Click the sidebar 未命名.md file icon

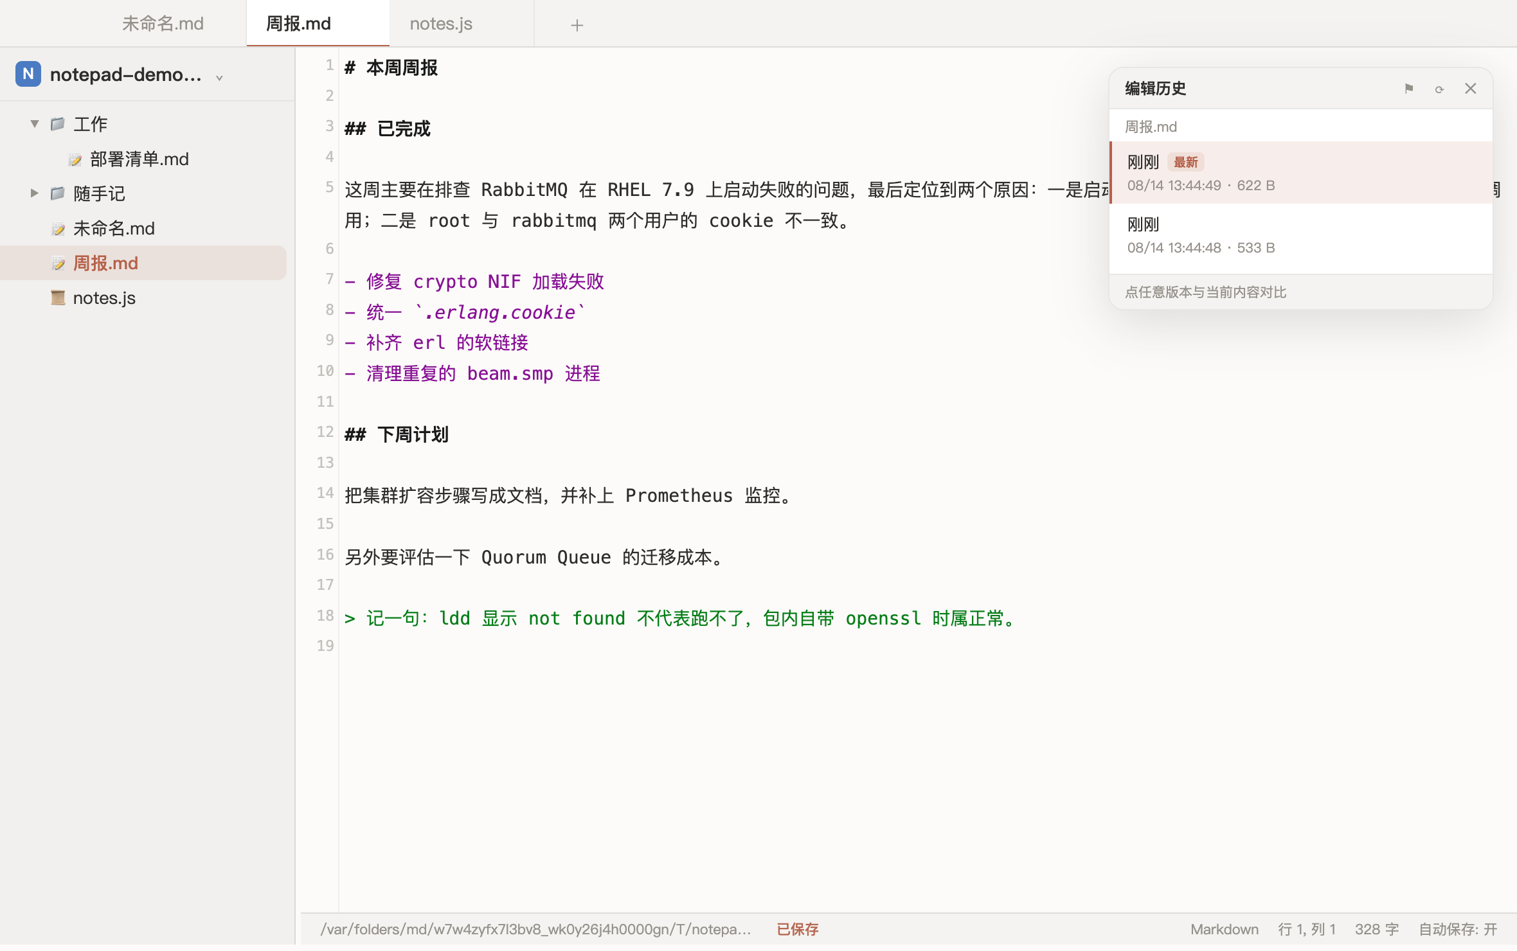click(58, 228)
